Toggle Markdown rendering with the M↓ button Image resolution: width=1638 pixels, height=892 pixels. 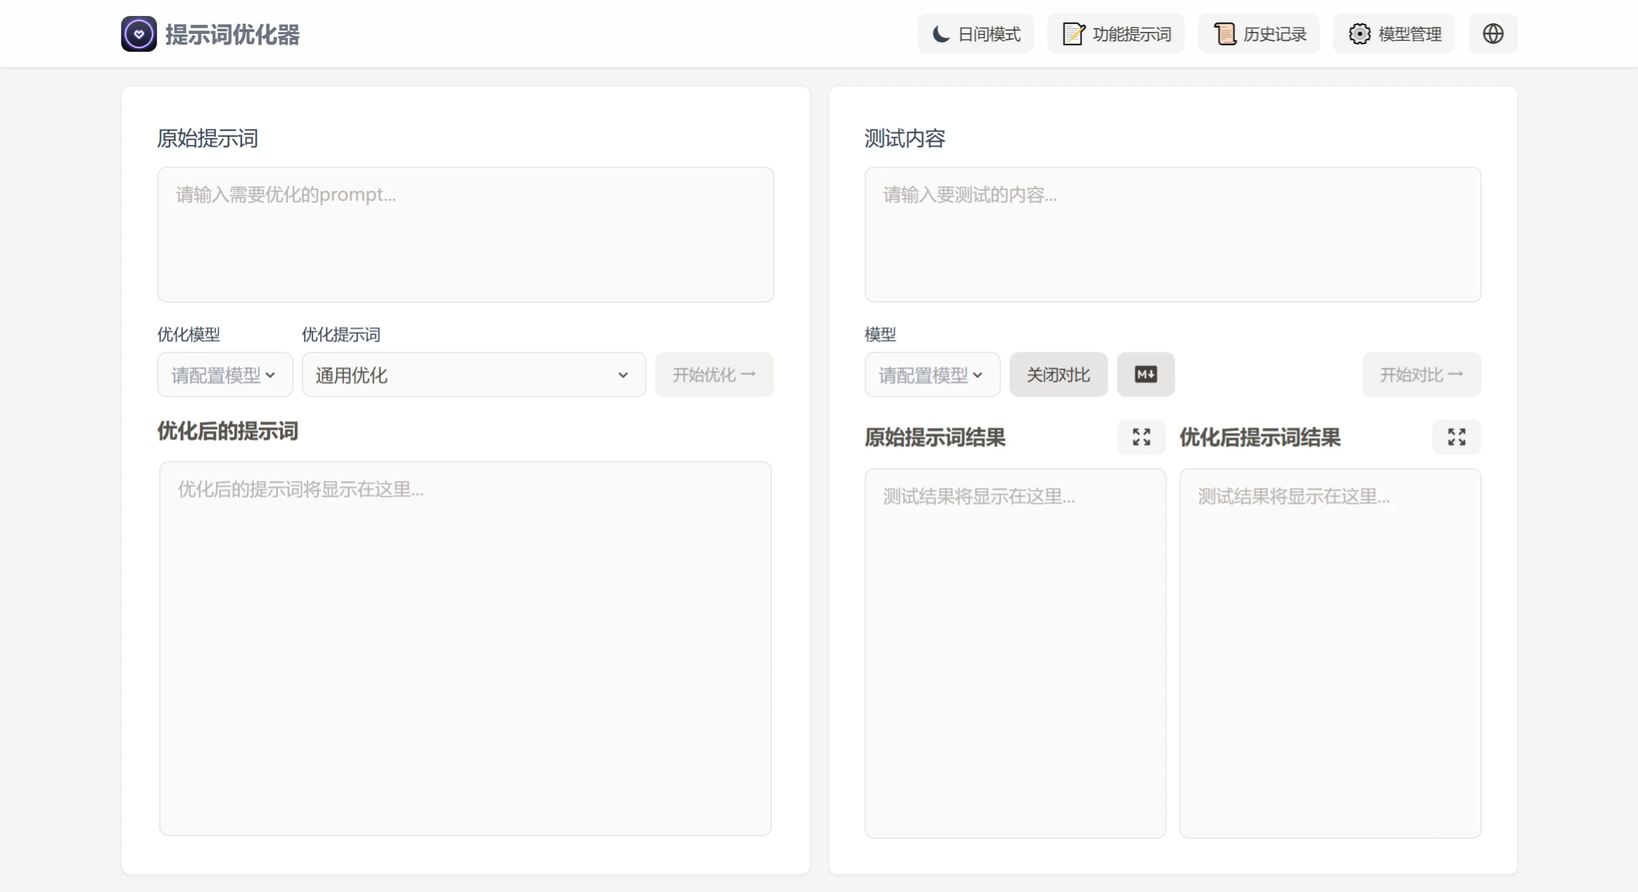(1146, 374)
